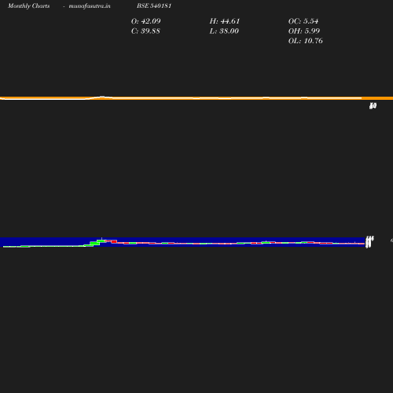Select the low value "L: 38.00"

tap(224, 31)
